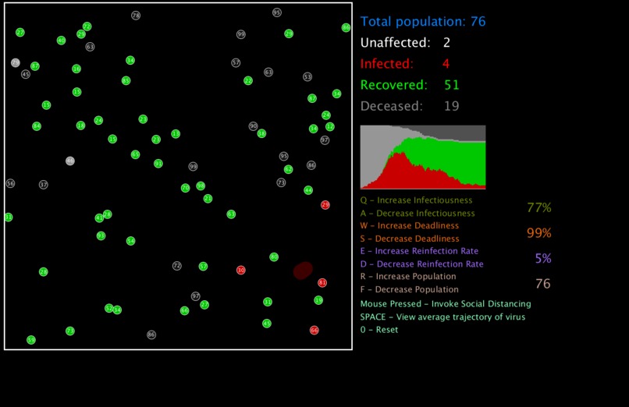This screenshot has width=629, height=407.
Task: Select the green recovered circle 45
Action: [267, 324]
